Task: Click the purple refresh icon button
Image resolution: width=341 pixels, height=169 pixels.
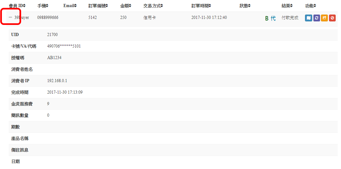Action: tap(316, 18)
